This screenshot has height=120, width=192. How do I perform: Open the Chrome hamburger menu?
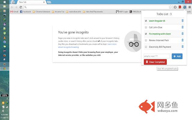tap(190, 7)
